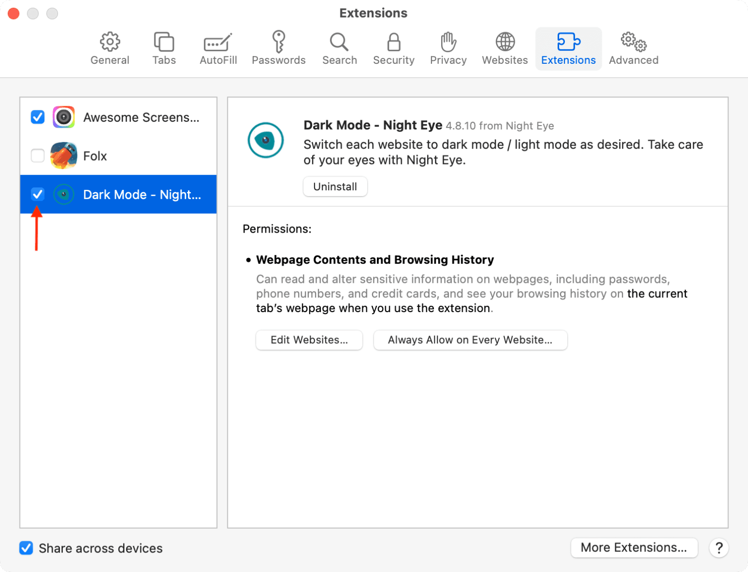Click the Awesome Screenshot extension icon
This screenshot has height=572, width=748.
(x=64, y=117)
